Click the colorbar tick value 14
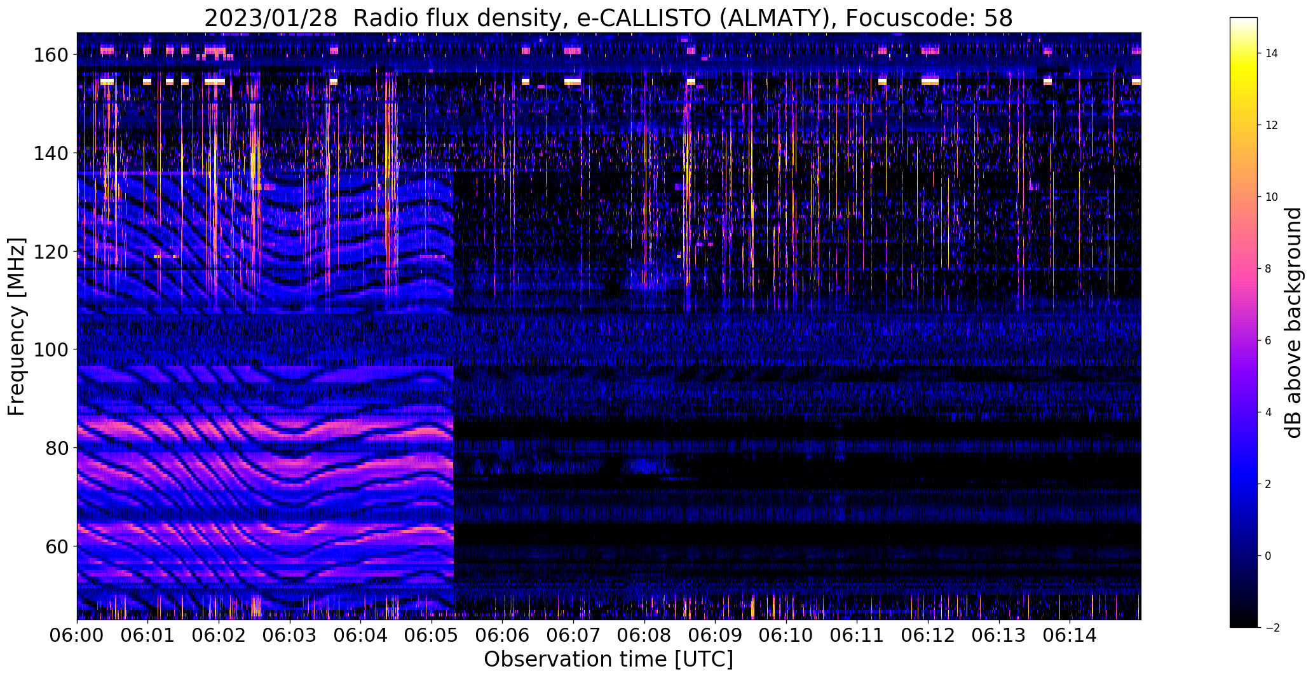1313x678 pixels. [1272, 53]
